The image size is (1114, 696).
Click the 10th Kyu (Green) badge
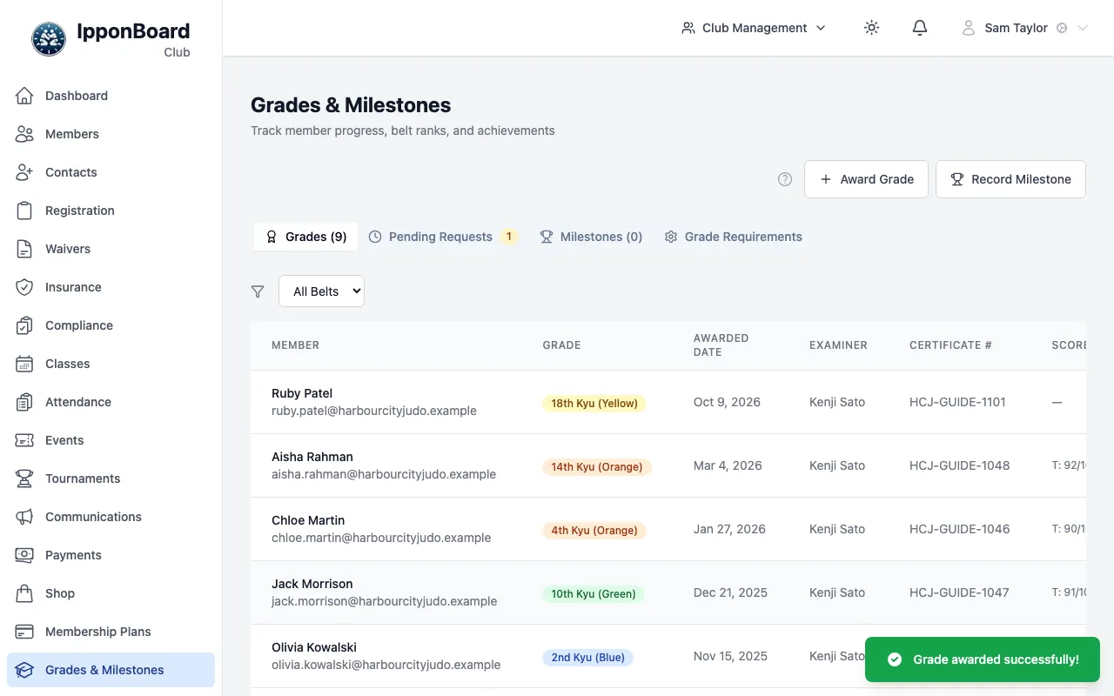point(594,593)
